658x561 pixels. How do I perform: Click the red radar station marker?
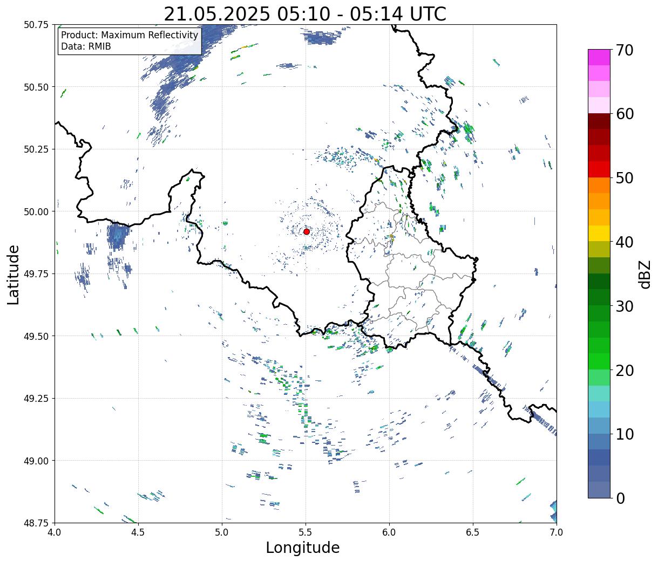coord(307,231)
